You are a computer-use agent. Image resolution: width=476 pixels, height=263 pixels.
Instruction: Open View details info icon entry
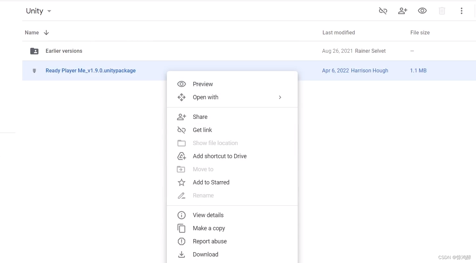click(182, 215)
